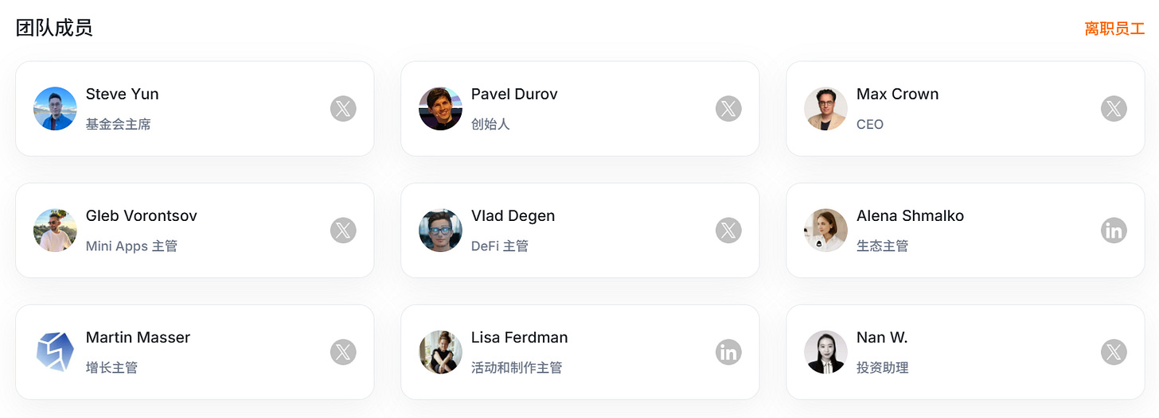The width and height of the screenshot is (1159, 418).
Task: Click Nan W.'s profile photo
Action: click(825, 352)
